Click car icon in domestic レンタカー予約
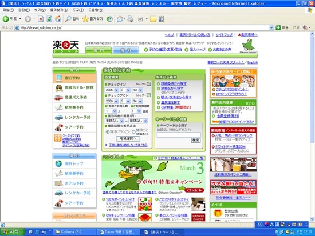 pos(59,117)
